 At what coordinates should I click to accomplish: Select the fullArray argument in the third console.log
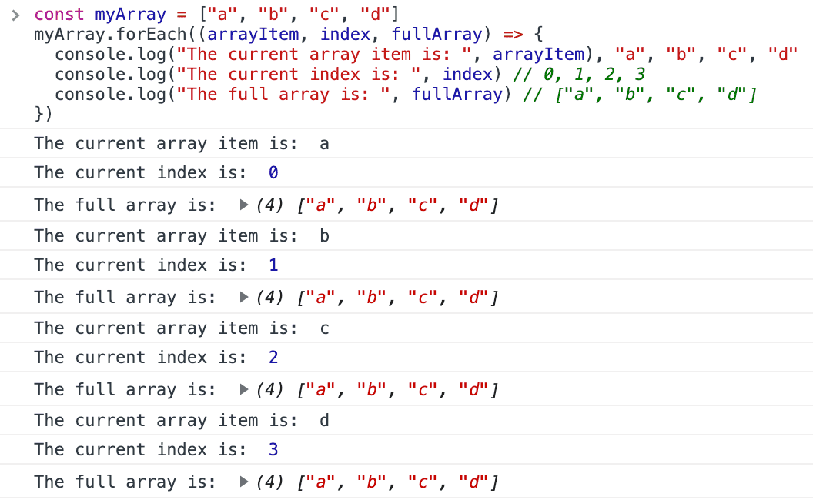click(457, 94)
